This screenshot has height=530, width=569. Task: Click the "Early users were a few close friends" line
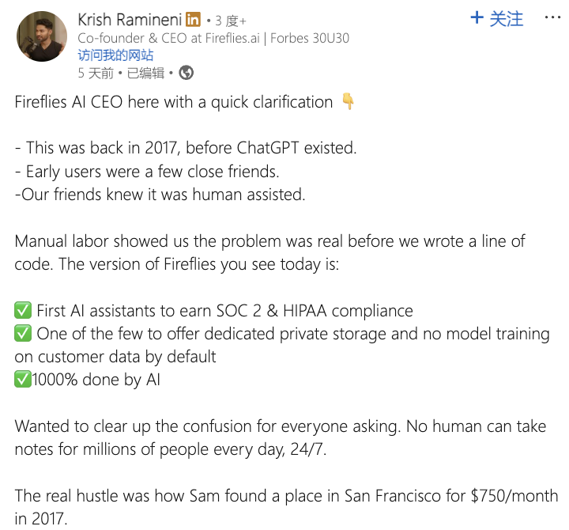point(147,171)
